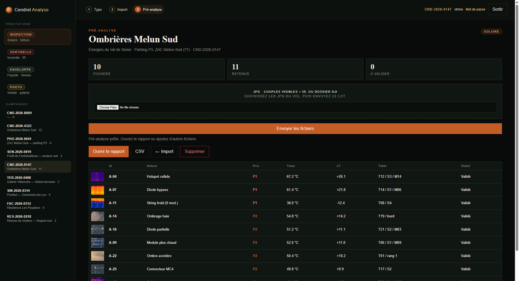Click 'Hotspot cellule' nature cell

tap(158, 177)
